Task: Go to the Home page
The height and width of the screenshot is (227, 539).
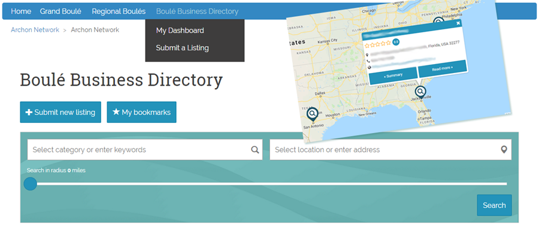Action: tap(21, 11)
